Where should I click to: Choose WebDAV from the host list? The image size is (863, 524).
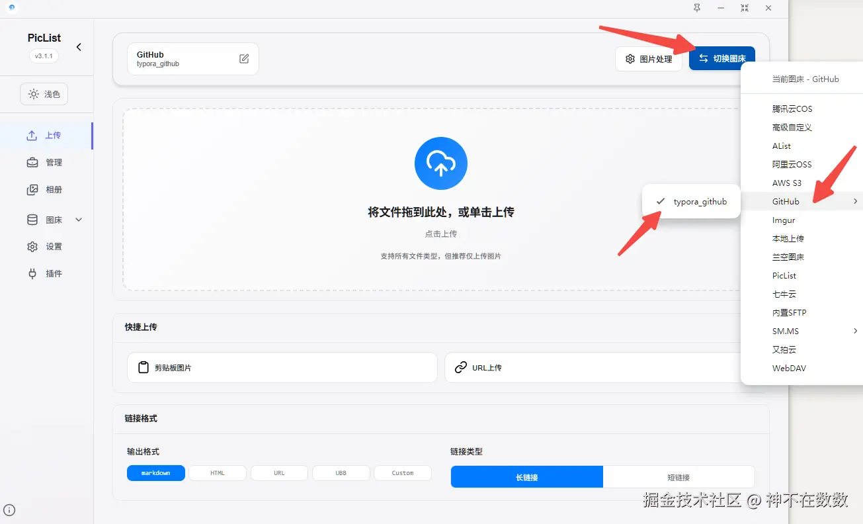pyautogui.click(x=801, y=369)
